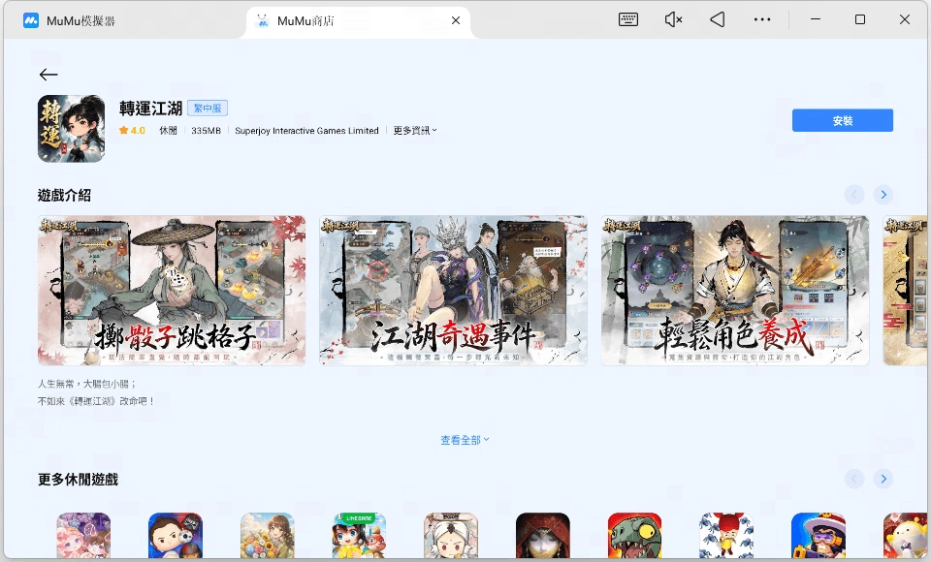
Task: Expand the 更多資訊 dropdown
Action: click(415, 131)
